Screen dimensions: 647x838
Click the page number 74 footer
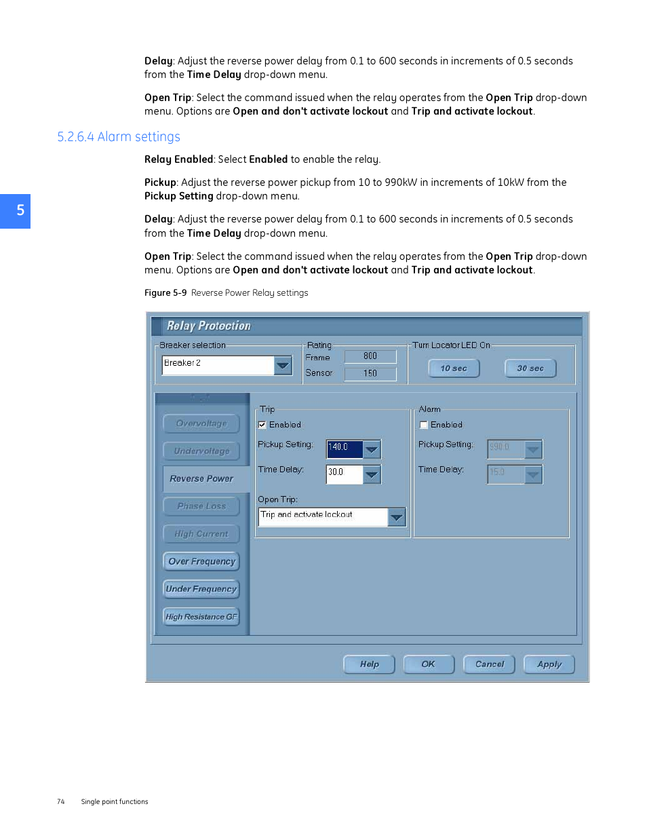pos(61,802)
